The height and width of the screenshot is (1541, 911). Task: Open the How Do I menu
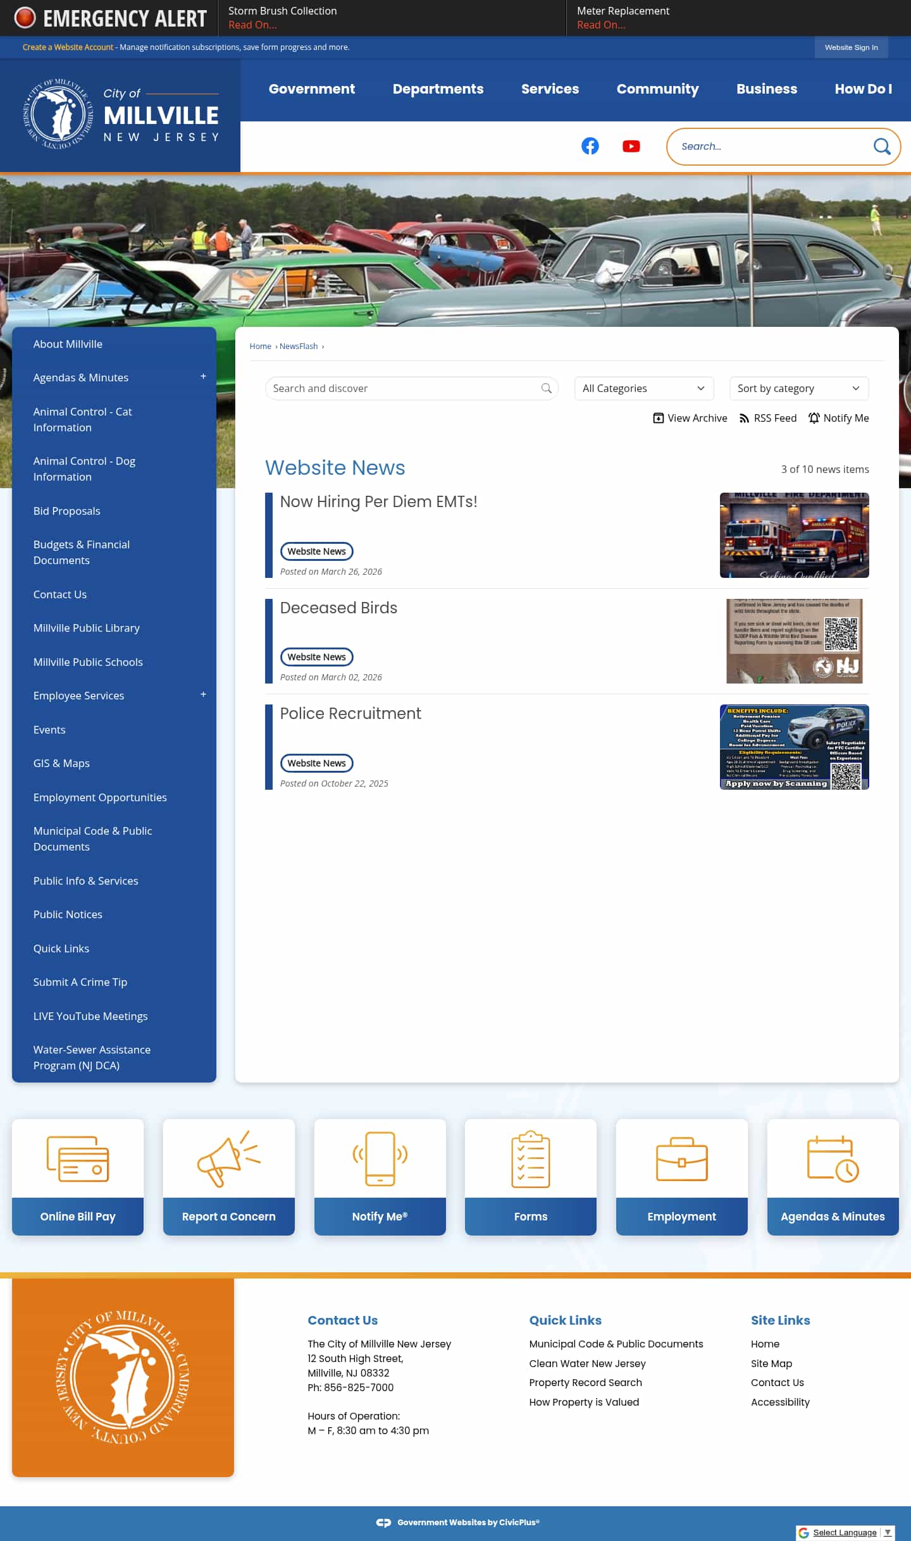863,89
